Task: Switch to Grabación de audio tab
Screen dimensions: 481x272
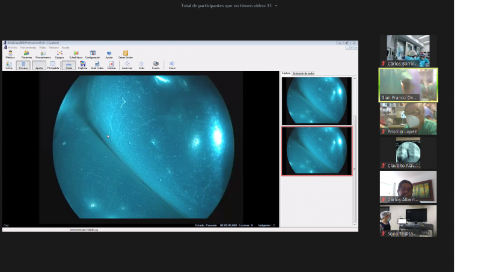Action: coord(303,73)
